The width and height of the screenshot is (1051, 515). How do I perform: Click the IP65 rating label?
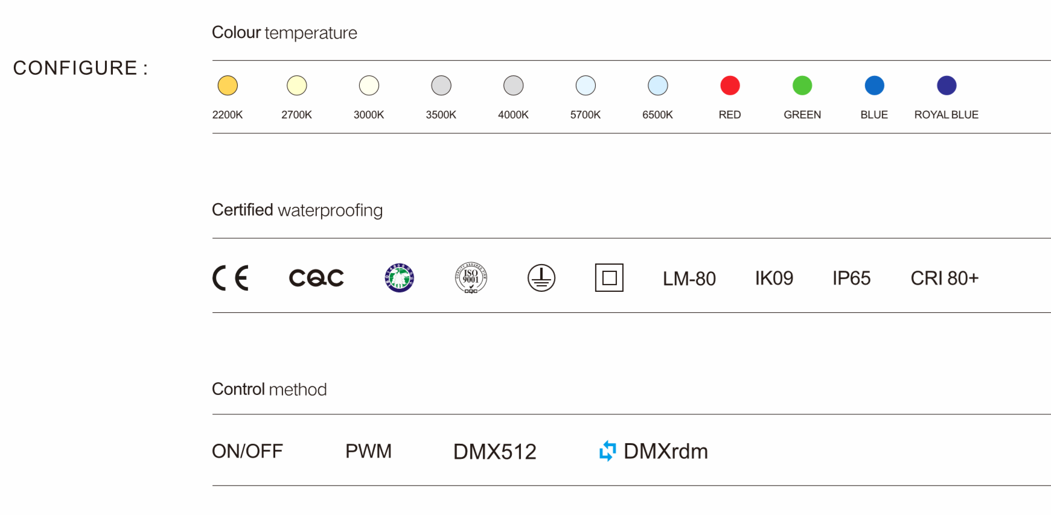[851, 279]
